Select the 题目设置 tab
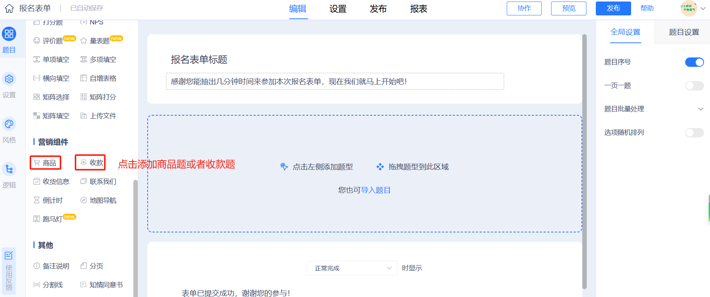The width and height of the screenshot is (710, 297). click(684, 32)
